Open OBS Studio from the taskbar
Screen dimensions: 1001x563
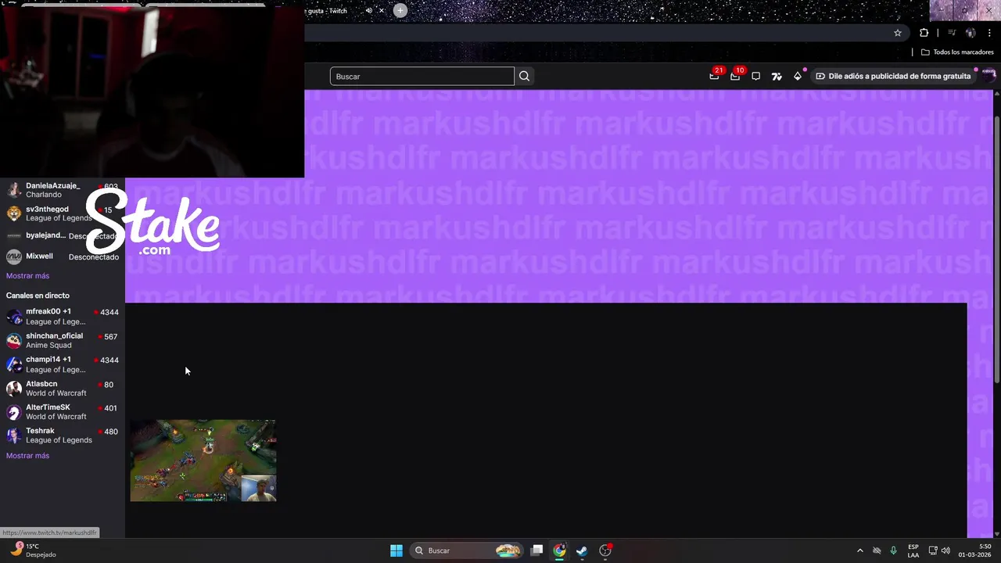coord(605,550)
